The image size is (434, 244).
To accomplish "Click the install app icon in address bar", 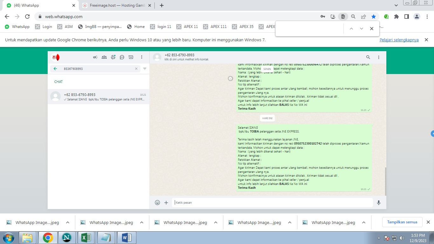I will (x=333, y=17).
